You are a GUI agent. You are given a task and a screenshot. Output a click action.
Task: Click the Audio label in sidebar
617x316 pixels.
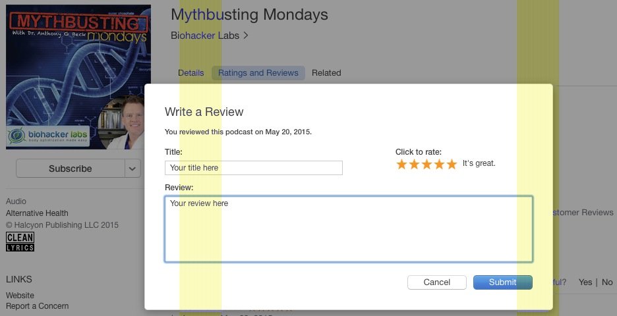[x=16, y=201]
